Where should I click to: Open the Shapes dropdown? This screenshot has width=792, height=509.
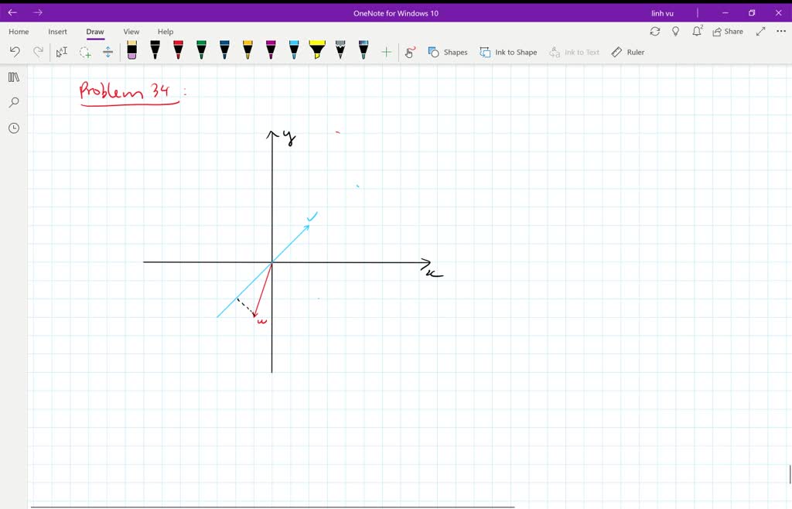pyautogui.click(x=448, y=52)
